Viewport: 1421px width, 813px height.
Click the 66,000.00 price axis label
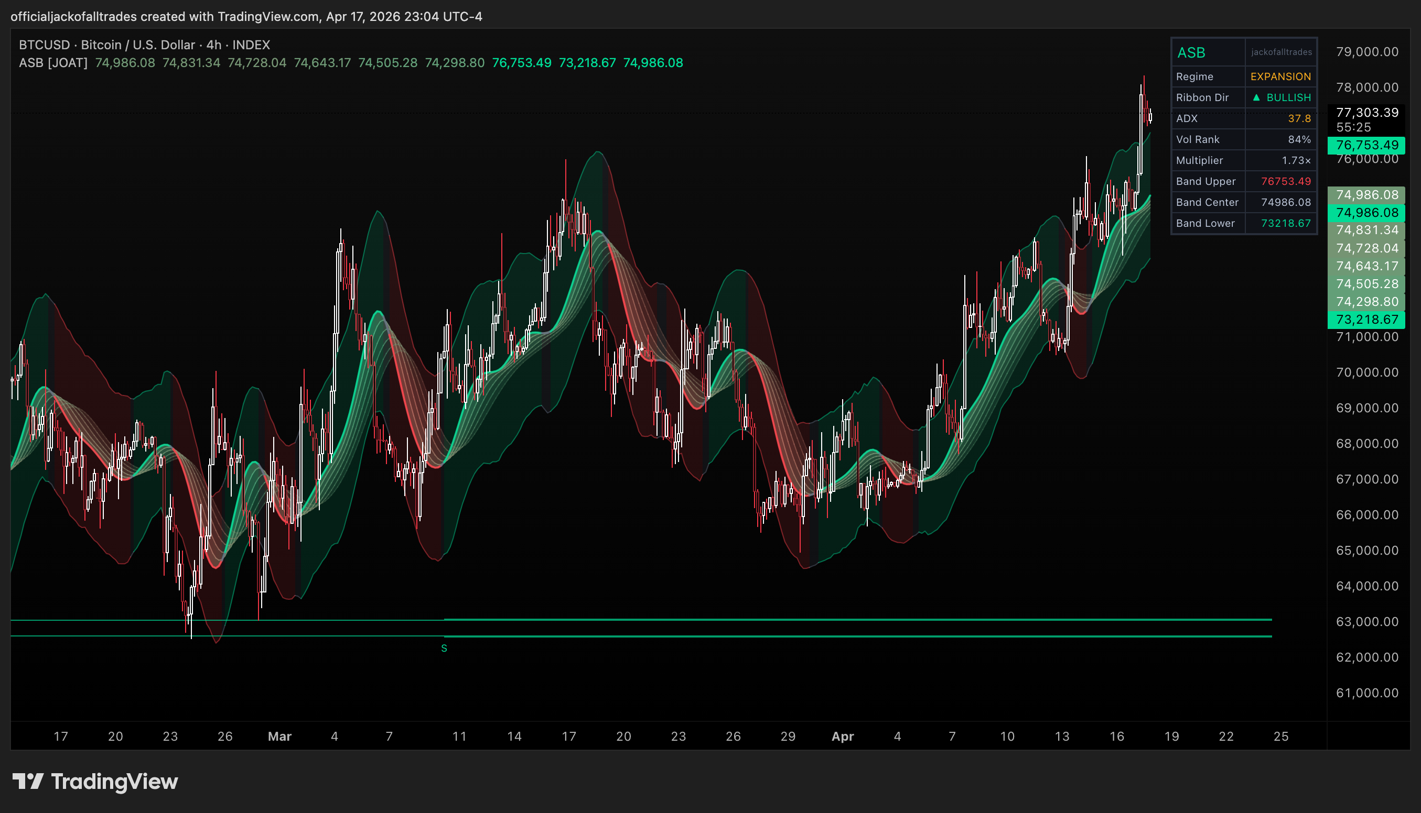1368,515
